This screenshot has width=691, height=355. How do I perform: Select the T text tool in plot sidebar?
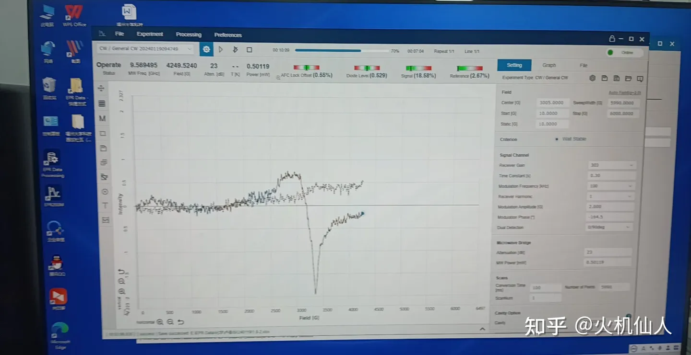click(106, 206)
